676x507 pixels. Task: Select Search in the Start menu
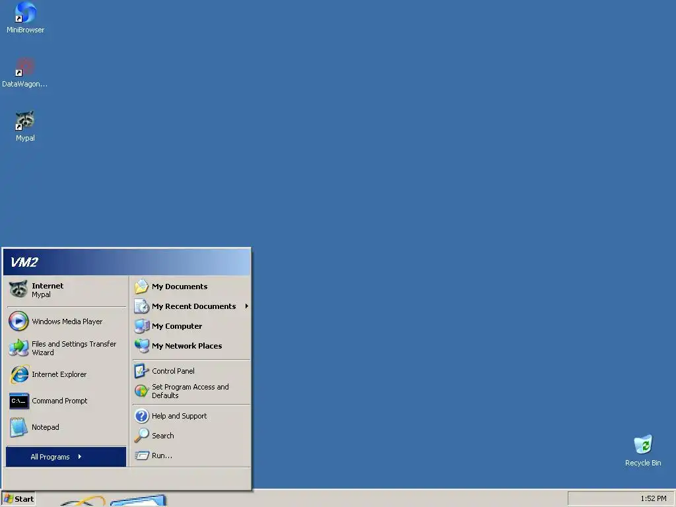pos(191,436)
